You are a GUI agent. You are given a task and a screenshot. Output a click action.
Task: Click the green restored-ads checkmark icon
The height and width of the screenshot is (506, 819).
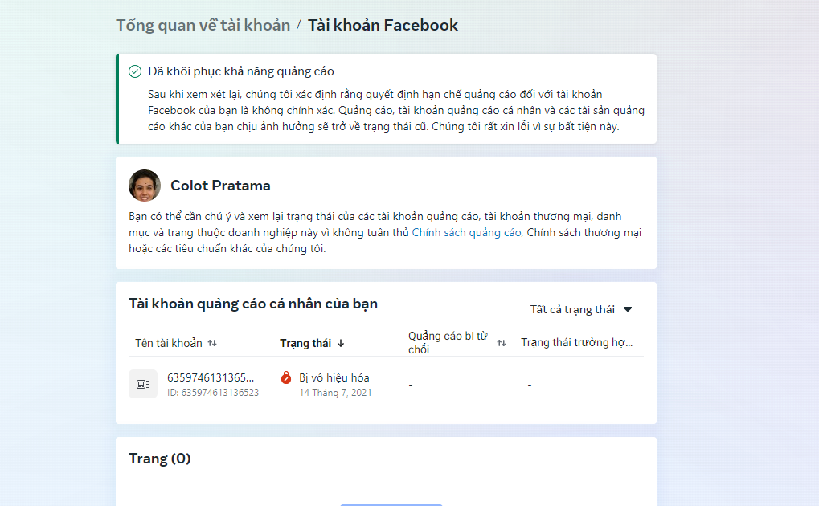(135, 71)
